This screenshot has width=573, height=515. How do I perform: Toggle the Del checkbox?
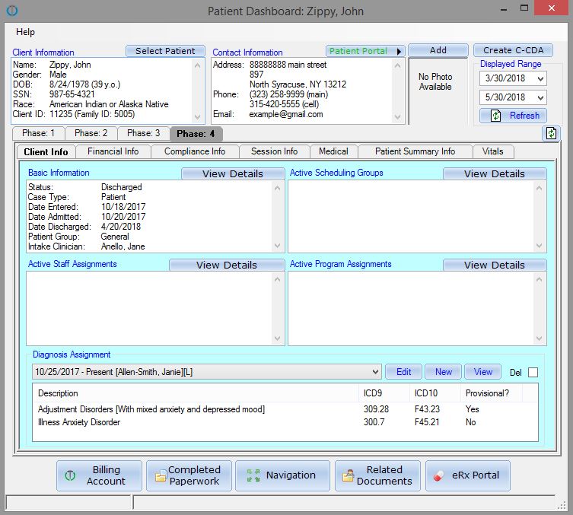(533, 372)
